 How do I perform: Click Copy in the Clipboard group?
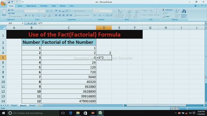click(11, 13)
